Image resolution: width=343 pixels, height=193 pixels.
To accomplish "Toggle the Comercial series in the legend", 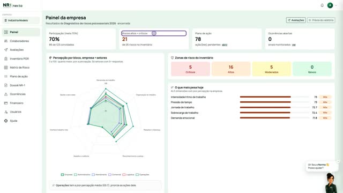I will 115,175.
